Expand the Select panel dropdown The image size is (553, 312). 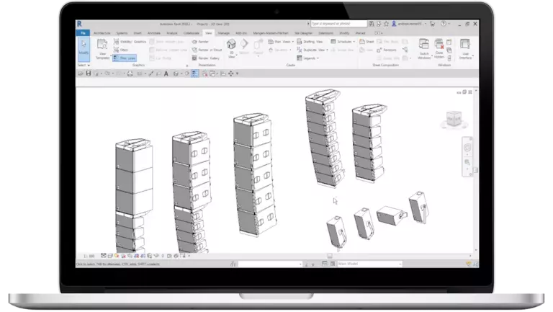point(84,66)
